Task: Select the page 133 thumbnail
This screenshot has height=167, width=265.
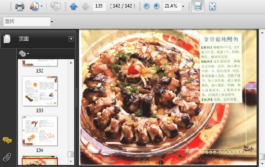Action: pos(40,91)
